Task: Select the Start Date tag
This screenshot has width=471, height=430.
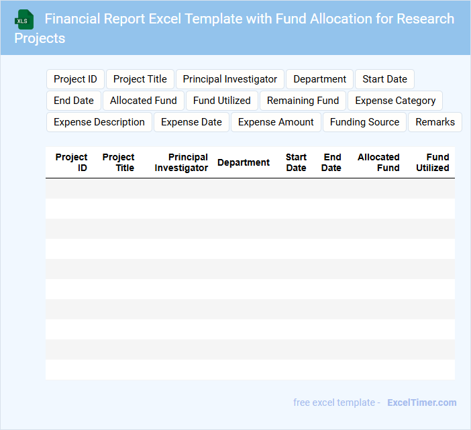Action: coord(384,79)
